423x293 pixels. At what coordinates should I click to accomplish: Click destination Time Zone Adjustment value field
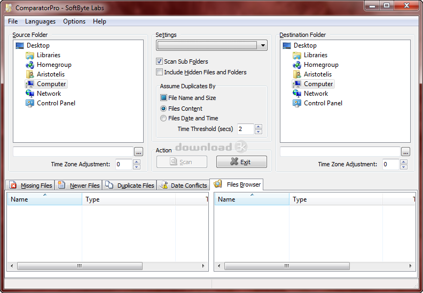click(x=390, y=164)
